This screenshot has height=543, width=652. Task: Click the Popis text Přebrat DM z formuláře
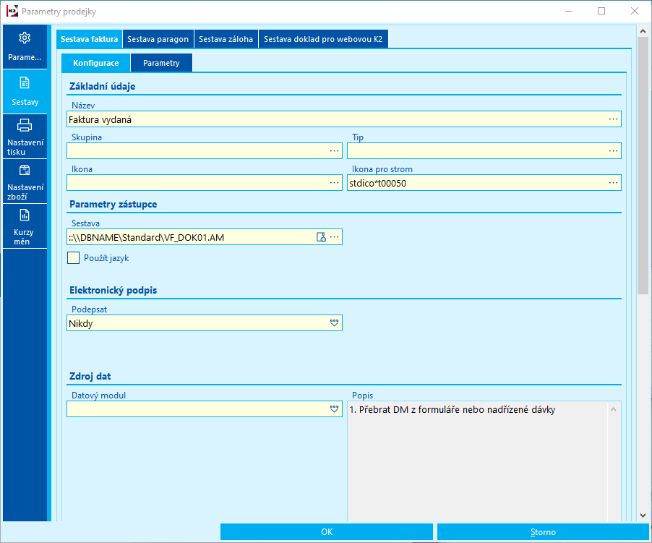click(x=452, y=409)
